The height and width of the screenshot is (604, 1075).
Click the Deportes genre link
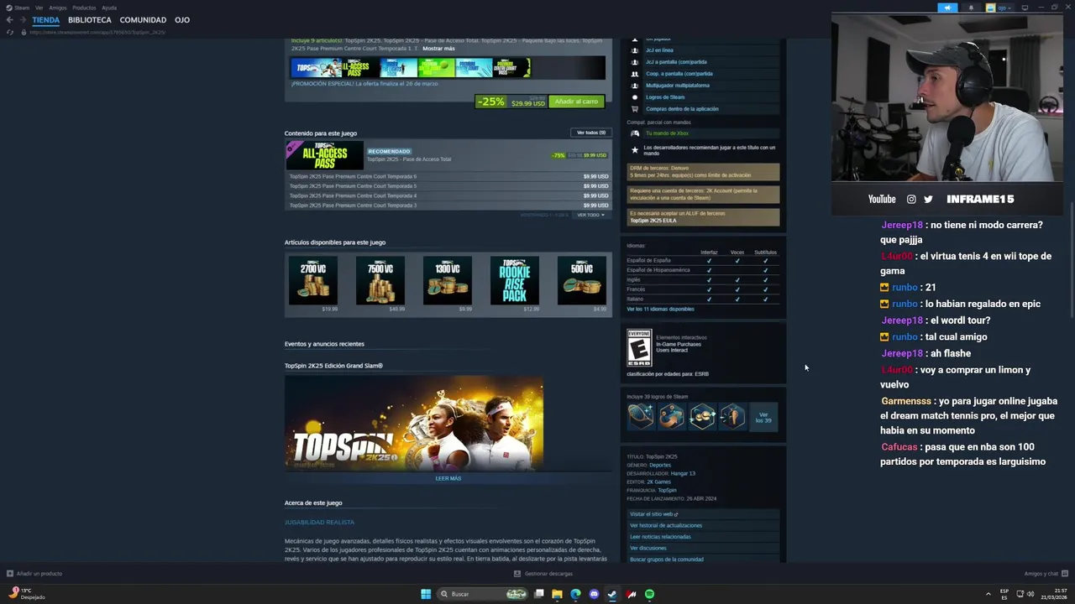(x=660, y=465)
